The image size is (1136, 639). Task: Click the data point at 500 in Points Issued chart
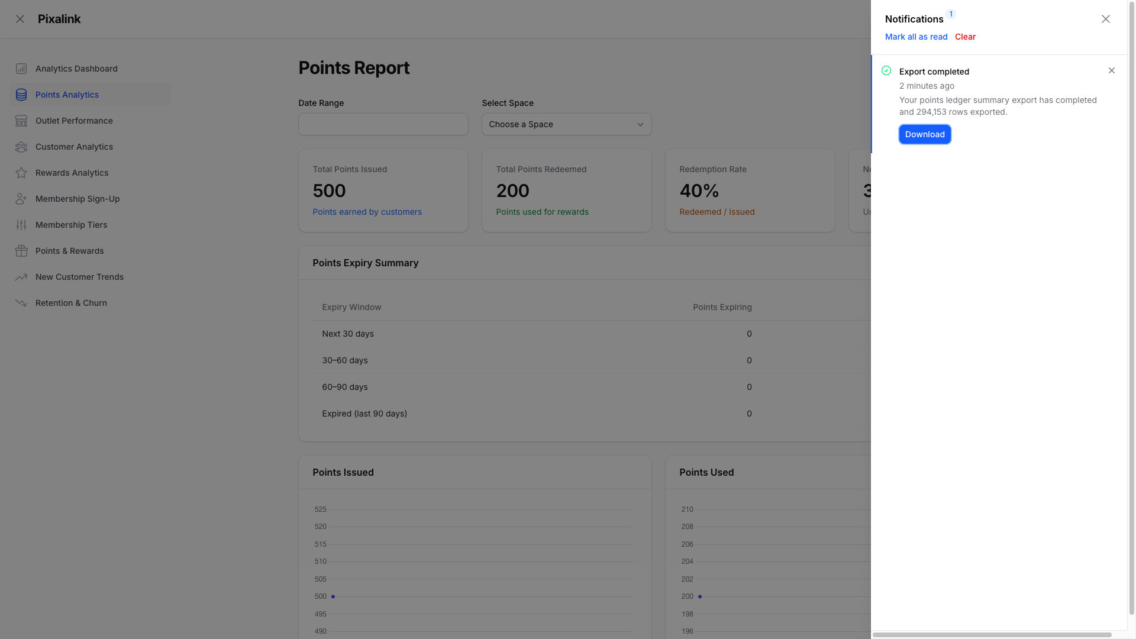(x=333, y=596)
